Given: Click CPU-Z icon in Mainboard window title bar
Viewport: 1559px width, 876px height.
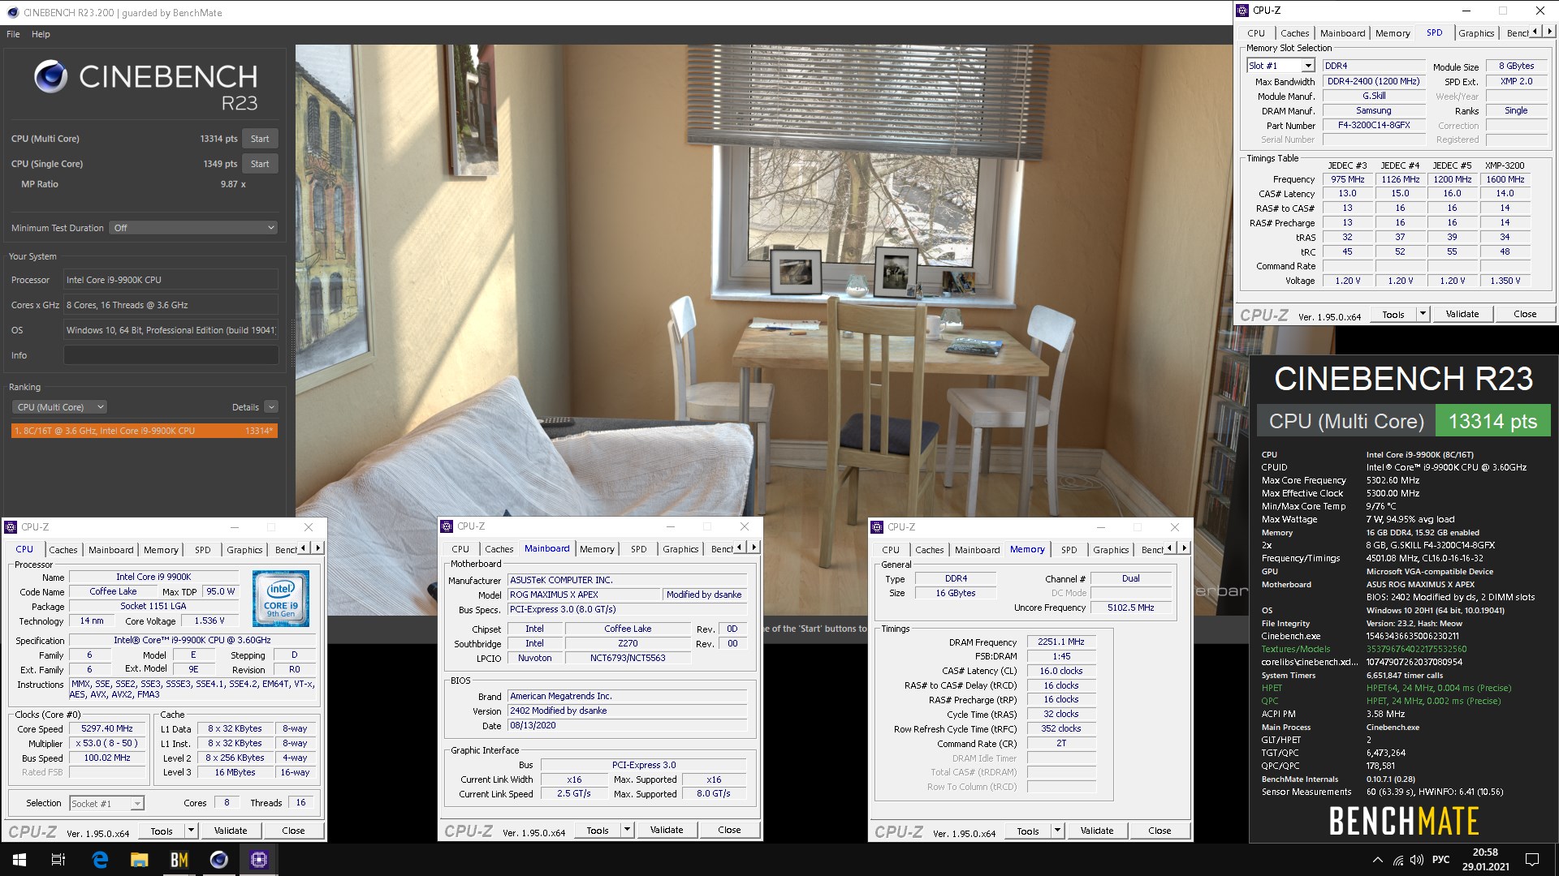Looking at the screenshot, I should (x=447, y=526).
